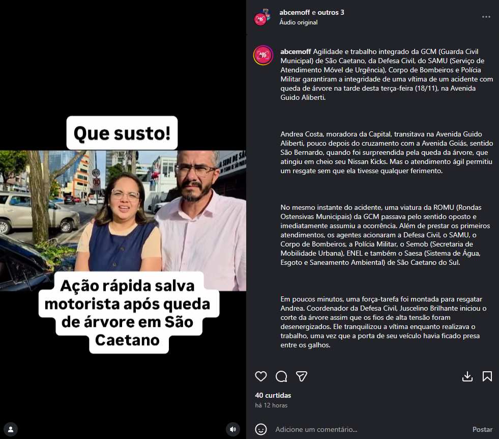Screen dimensions: 499x439
Task: Pause the video by clicking the reel
Action: pos(123,221)
